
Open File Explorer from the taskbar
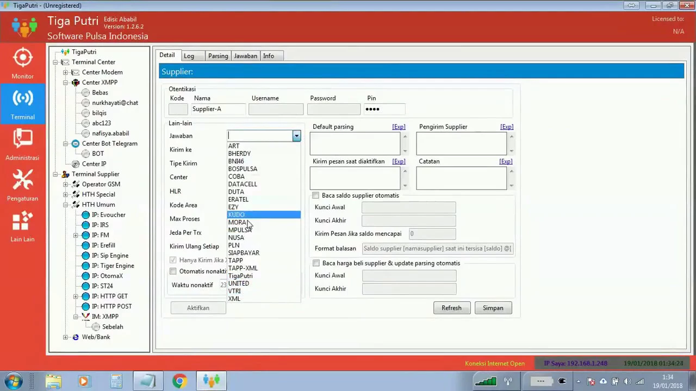coord(53,381)
